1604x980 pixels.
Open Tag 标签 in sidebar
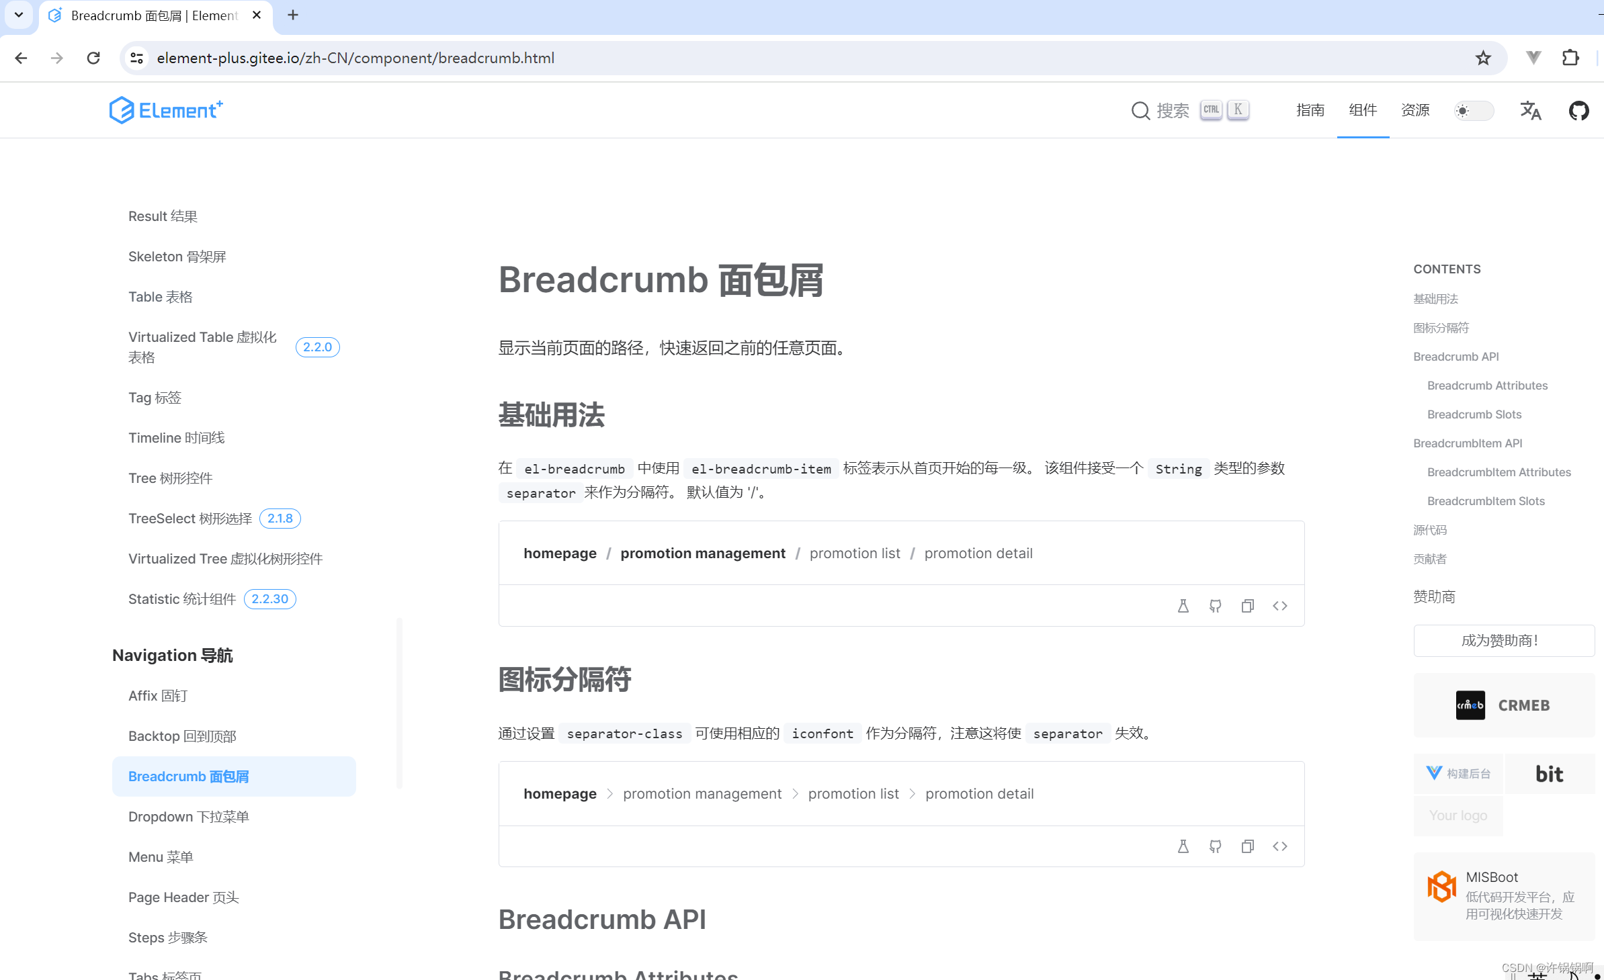coord(155,398)
